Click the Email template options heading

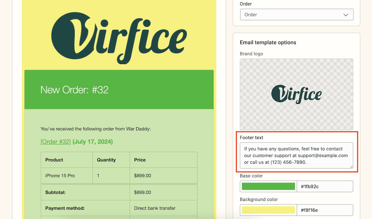coord(268,42)
